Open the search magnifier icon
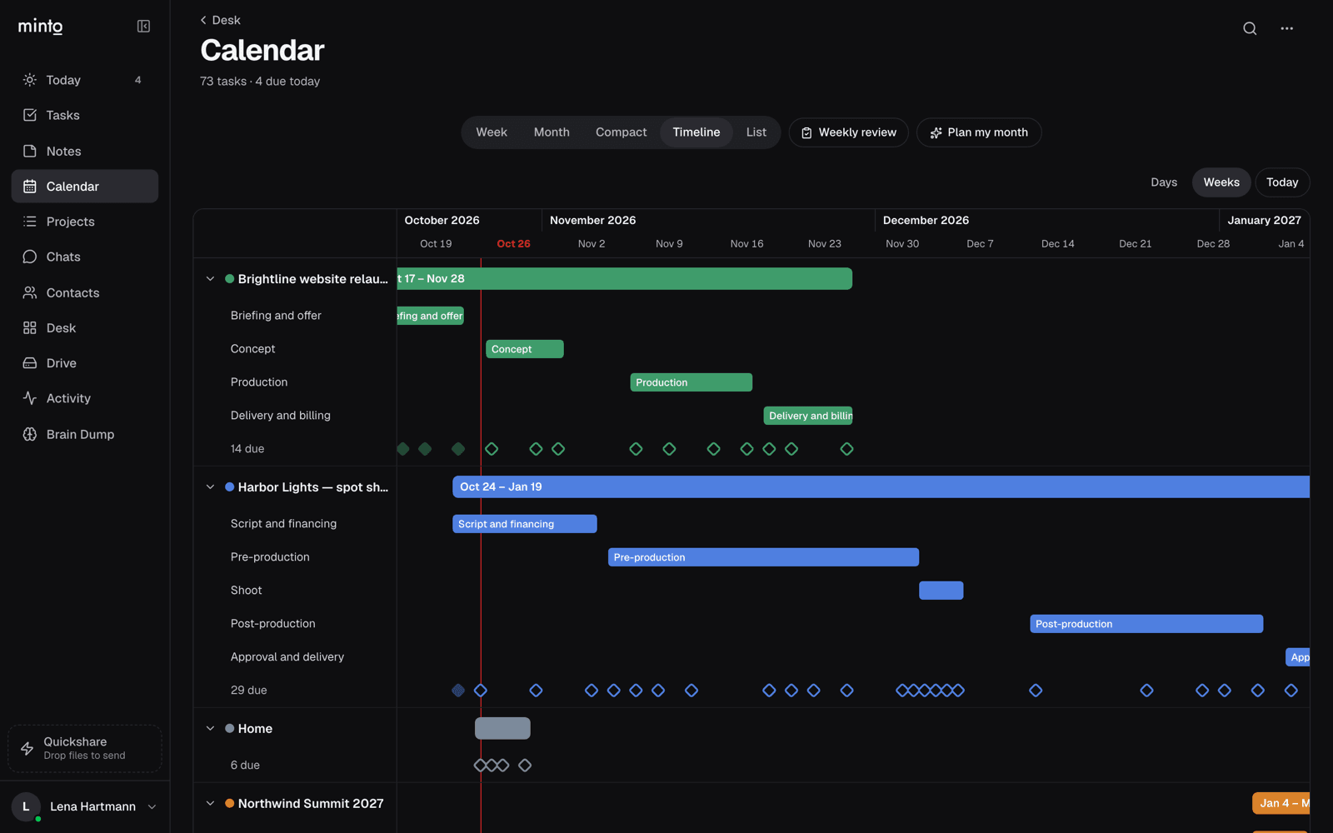 point(1250,28)
